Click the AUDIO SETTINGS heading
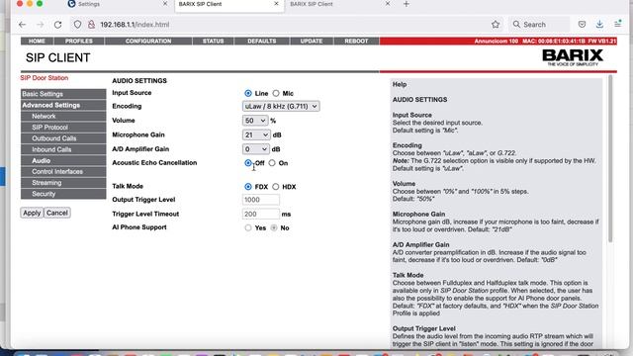Screen dimensions: 633x356 (x=139, y=81)
